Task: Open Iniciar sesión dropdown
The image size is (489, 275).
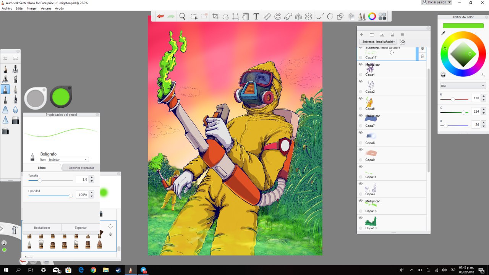Action: [x=437, y=2]
